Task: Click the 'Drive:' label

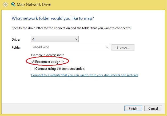Action: 16,40
